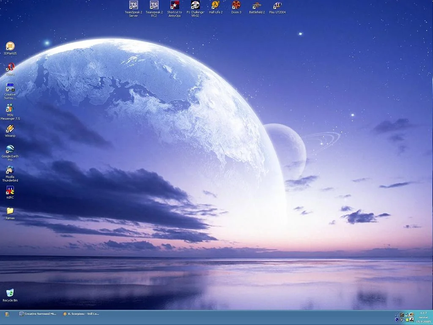Image resolution: width=433 pixels, height=325 pixels.
Task: Select the Shortcut to ArmyOps icon
Action: (x=175, y=6)
